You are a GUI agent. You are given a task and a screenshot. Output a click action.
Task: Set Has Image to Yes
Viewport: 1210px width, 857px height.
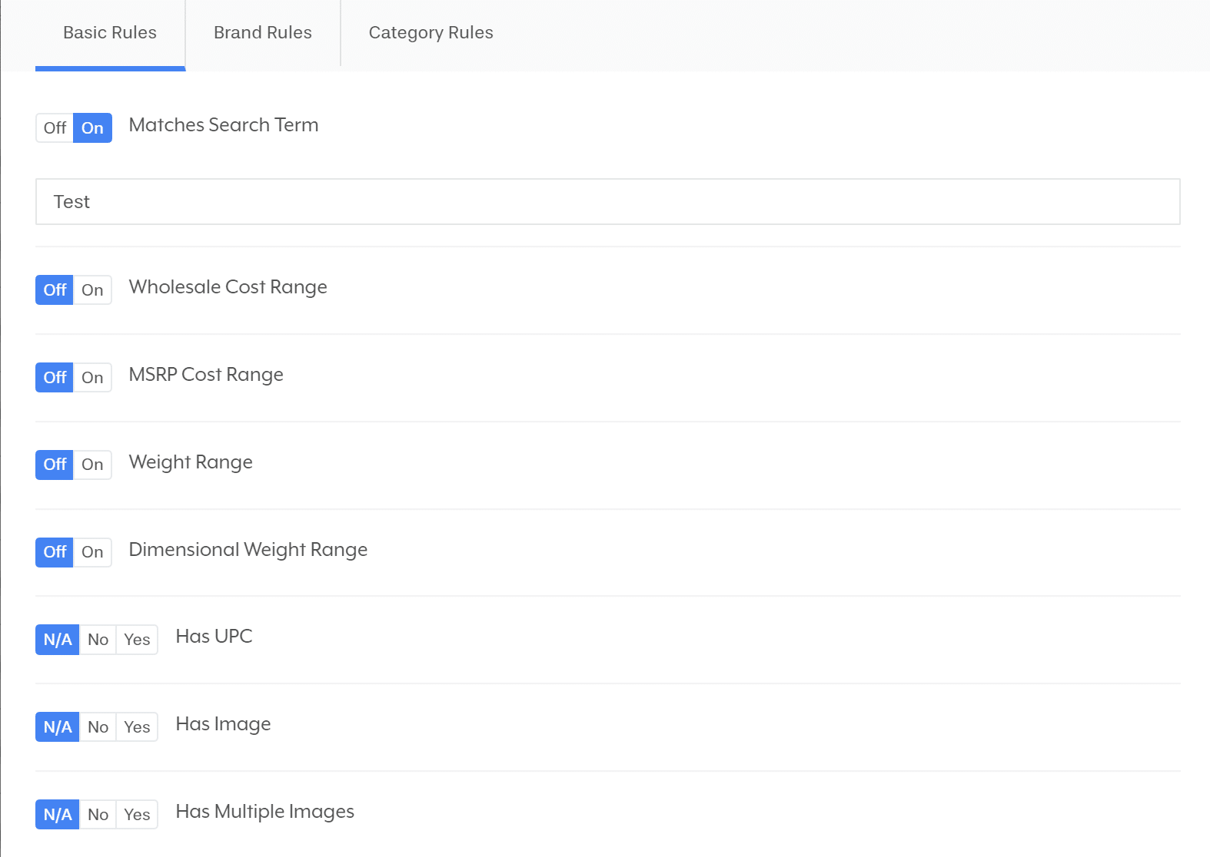point(137,727)
